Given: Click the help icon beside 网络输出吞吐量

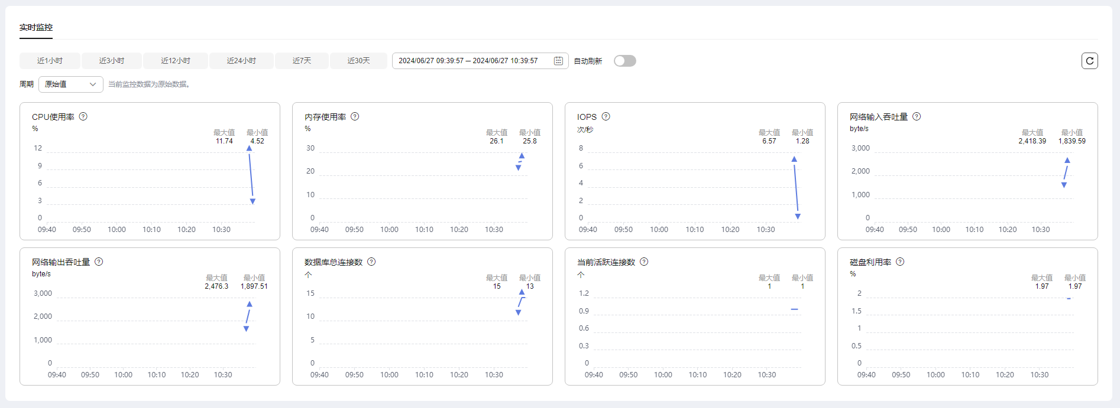Looking at the screenshot, I should 99,262.
